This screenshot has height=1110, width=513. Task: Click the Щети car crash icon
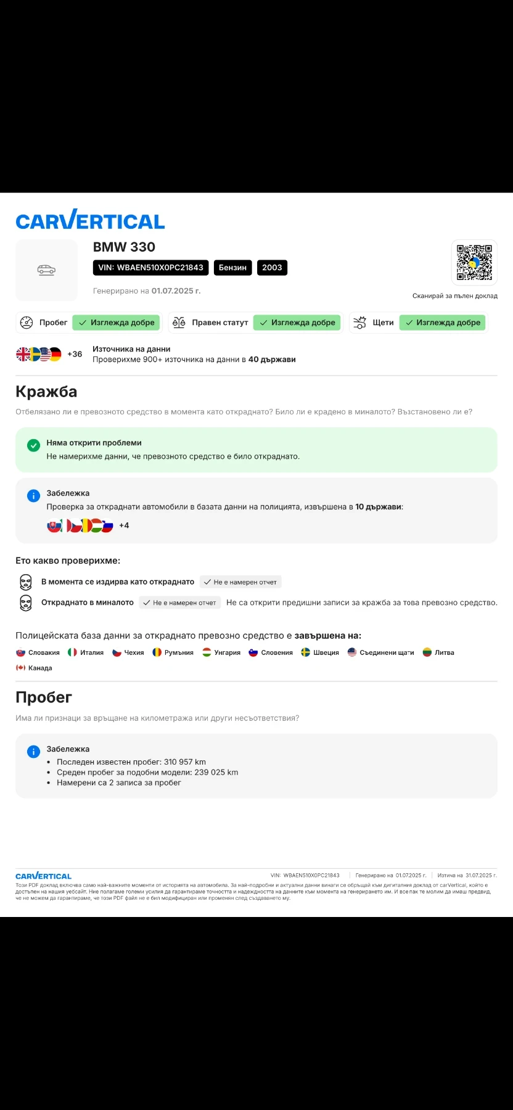tap(360, 323)
